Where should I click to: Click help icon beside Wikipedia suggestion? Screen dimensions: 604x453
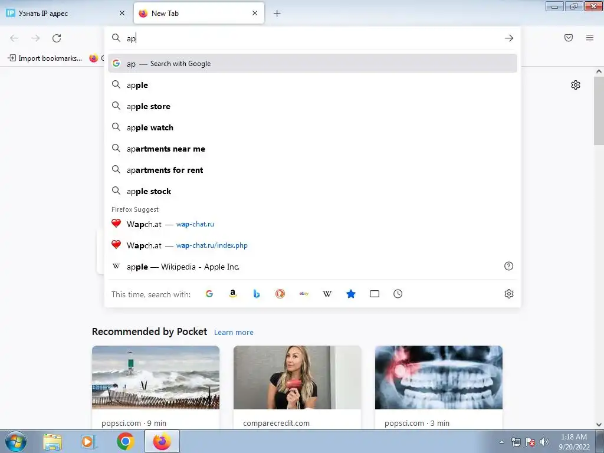pyautogui.click(x=509, y=266)
